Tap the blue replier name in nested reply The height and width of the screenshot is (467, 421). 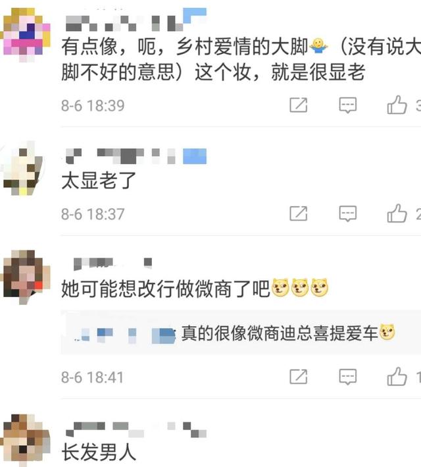coord(124,335)
